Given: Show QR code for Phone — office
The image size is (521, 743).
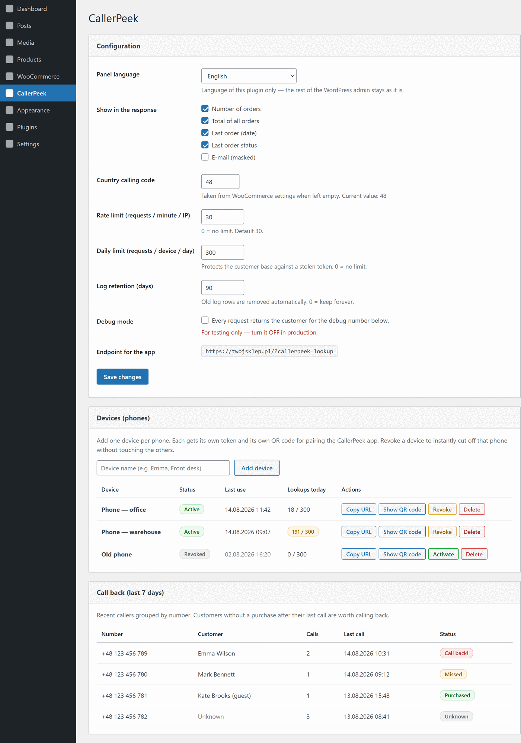Looking at the screenshot, I should (402, 509).
